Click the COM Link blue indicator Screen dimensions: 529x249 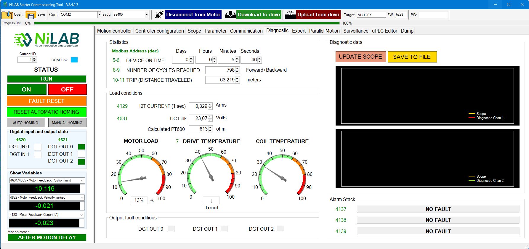click(74, 60)
